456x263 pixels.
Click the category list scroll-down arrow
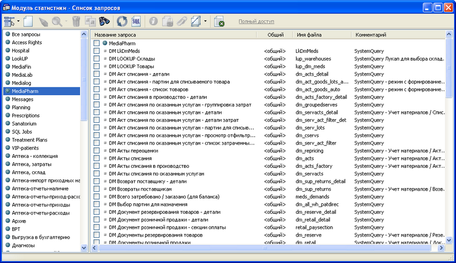tap(84, 248)
